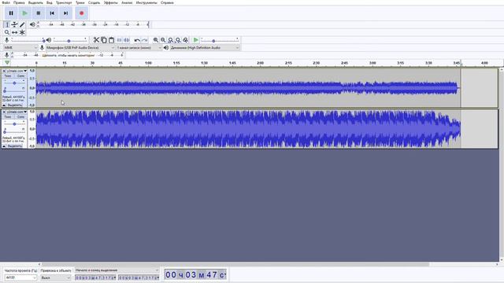This screenshot has width=504, height=283.
Task: Toggle Solo (Соло) on the first track
Action: point(21,76)
